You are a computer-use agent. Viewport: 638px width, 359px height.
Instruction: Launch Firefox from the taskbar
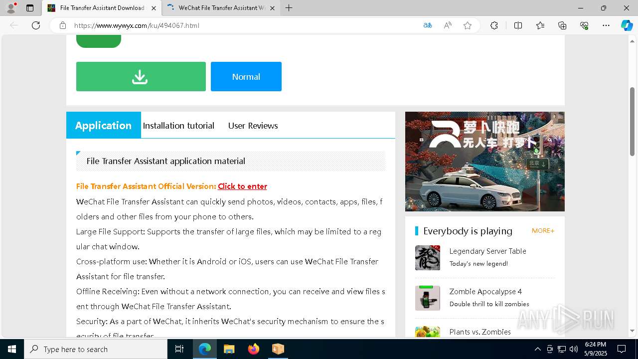tap(254, 349)
